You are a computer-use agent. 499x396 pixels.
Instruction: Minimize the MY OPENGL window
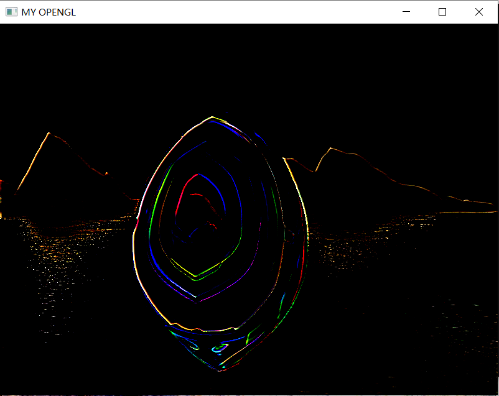click(x=406, y=12)
